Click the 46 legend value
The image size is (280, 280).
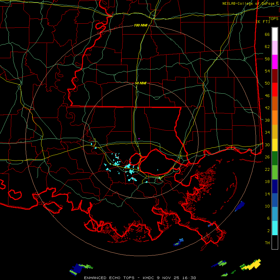click(x=267, y=96)
